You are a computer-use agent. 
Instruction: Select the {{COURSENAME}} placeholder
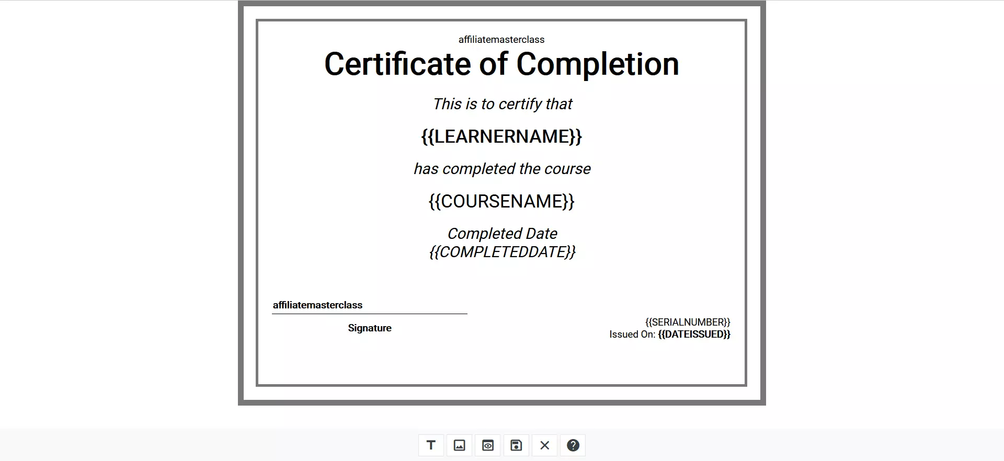click(x=501, y=201)
